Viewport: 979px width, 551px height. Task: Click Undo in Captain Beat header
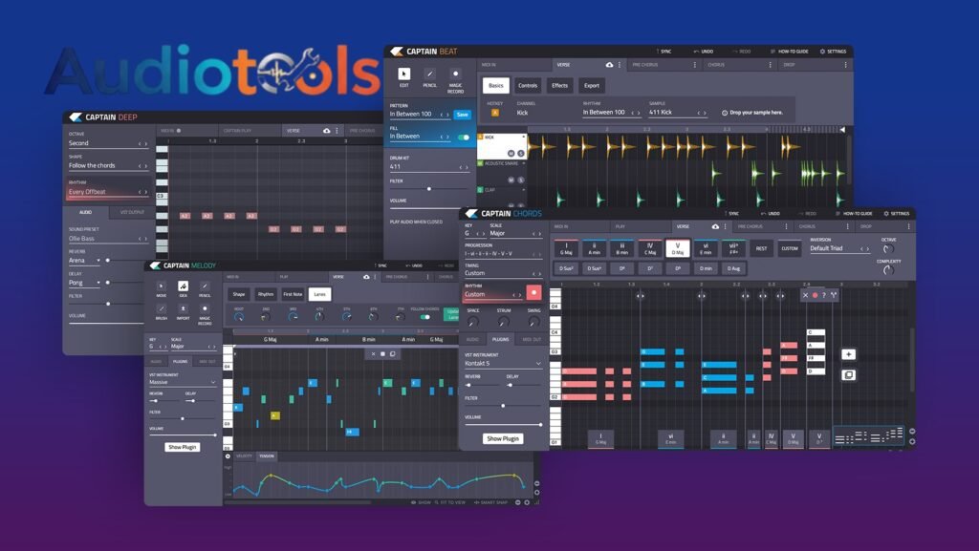pyautogui.click(x=704, y=52)
